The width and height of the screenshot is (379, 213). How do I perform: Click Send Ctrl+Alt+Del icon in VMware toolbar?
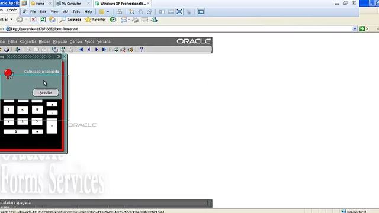point(119,12)
